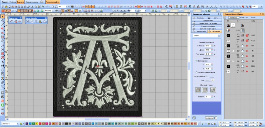Expand the color 58 group with 16328 stitches
Screen dimensions: 265x128
[226, 41]
